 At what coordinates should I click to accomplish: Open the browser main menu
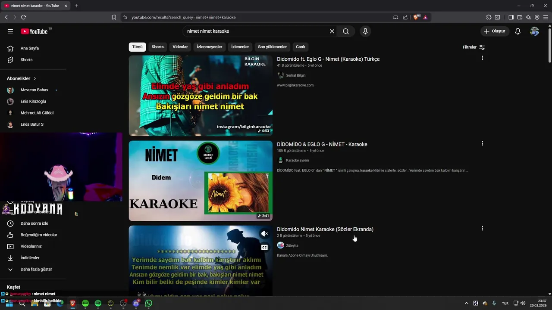pyautogui.click(x=546, y=17)
